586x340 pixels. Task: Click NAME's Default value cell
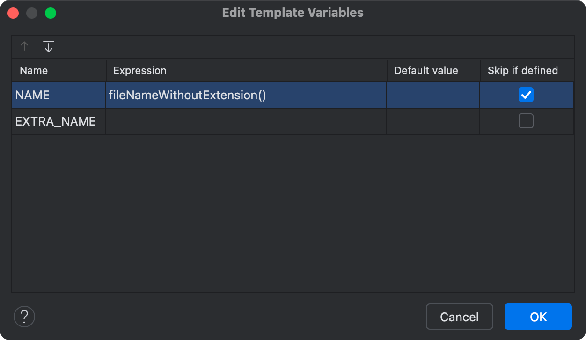point(433,95)
